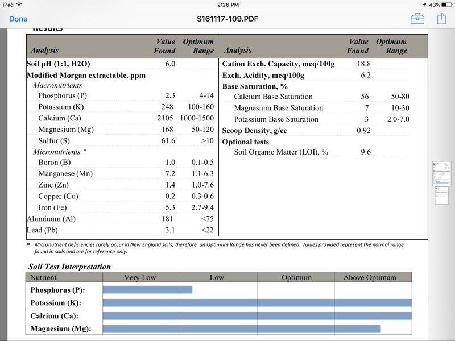Tap the Very Low column header

(x=140, y=277)
